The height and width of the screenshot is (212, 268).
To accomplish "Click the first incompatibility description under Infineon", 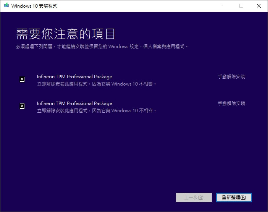I will [x=97, y=84].
